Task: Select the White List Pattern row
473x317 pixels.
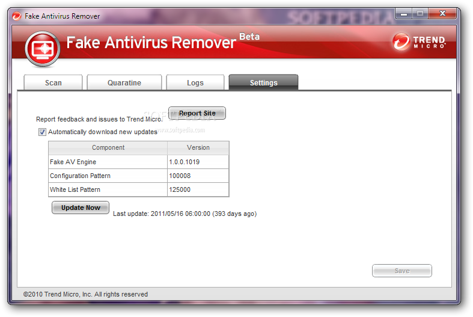Action: pyautogui.click(x=139, y=189)
